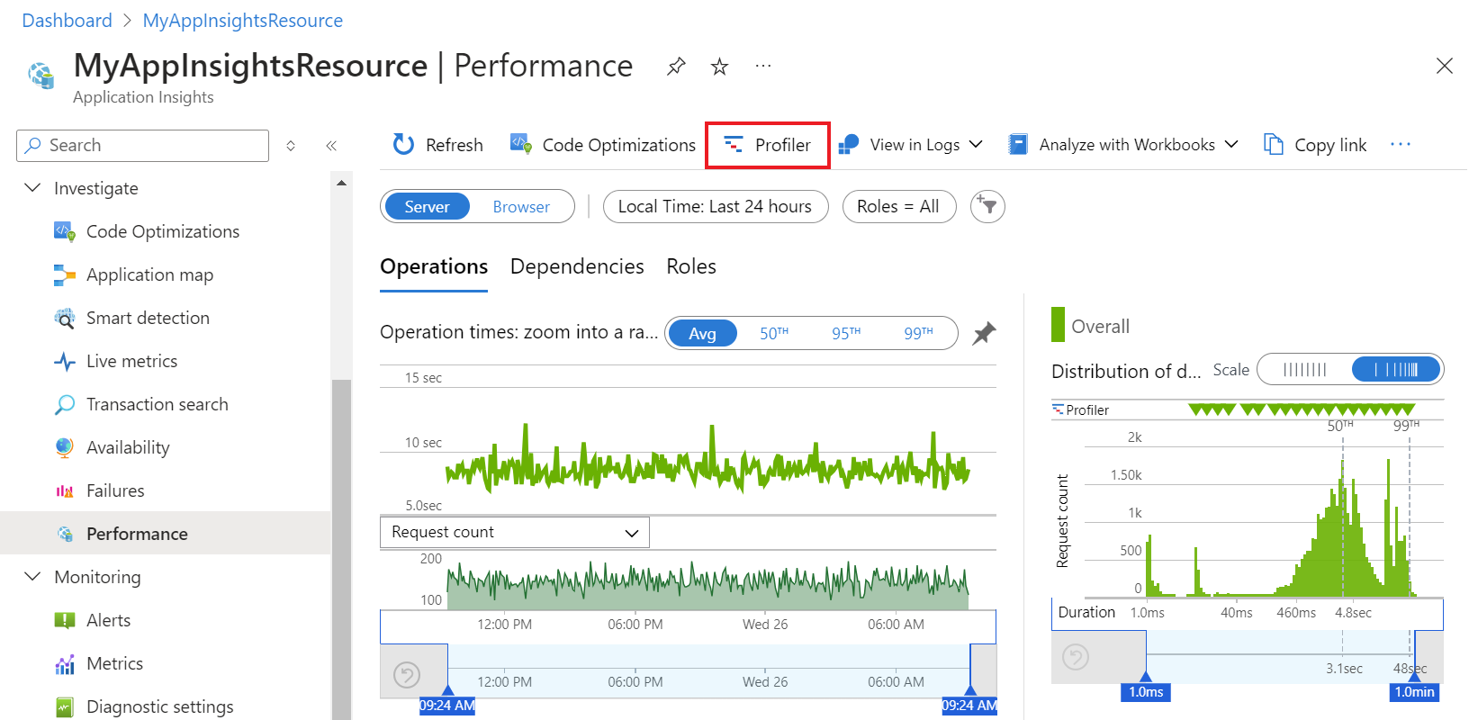Click the left 09:24 AM range handle

point(447,706)
